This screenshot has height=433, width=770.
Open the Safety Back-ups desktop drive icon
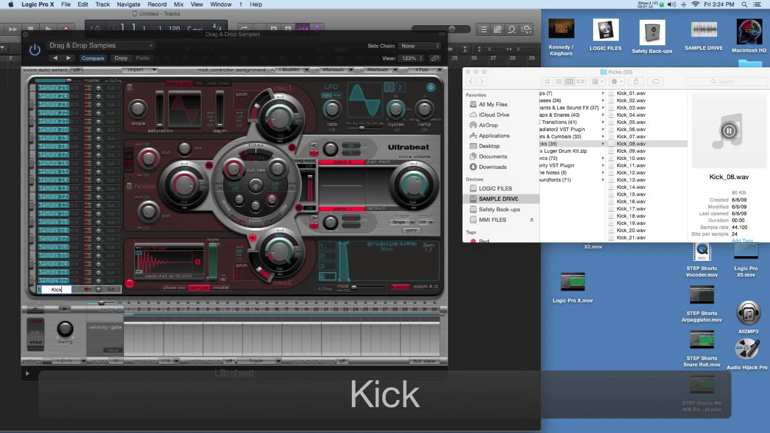click(x=651, y=33)
